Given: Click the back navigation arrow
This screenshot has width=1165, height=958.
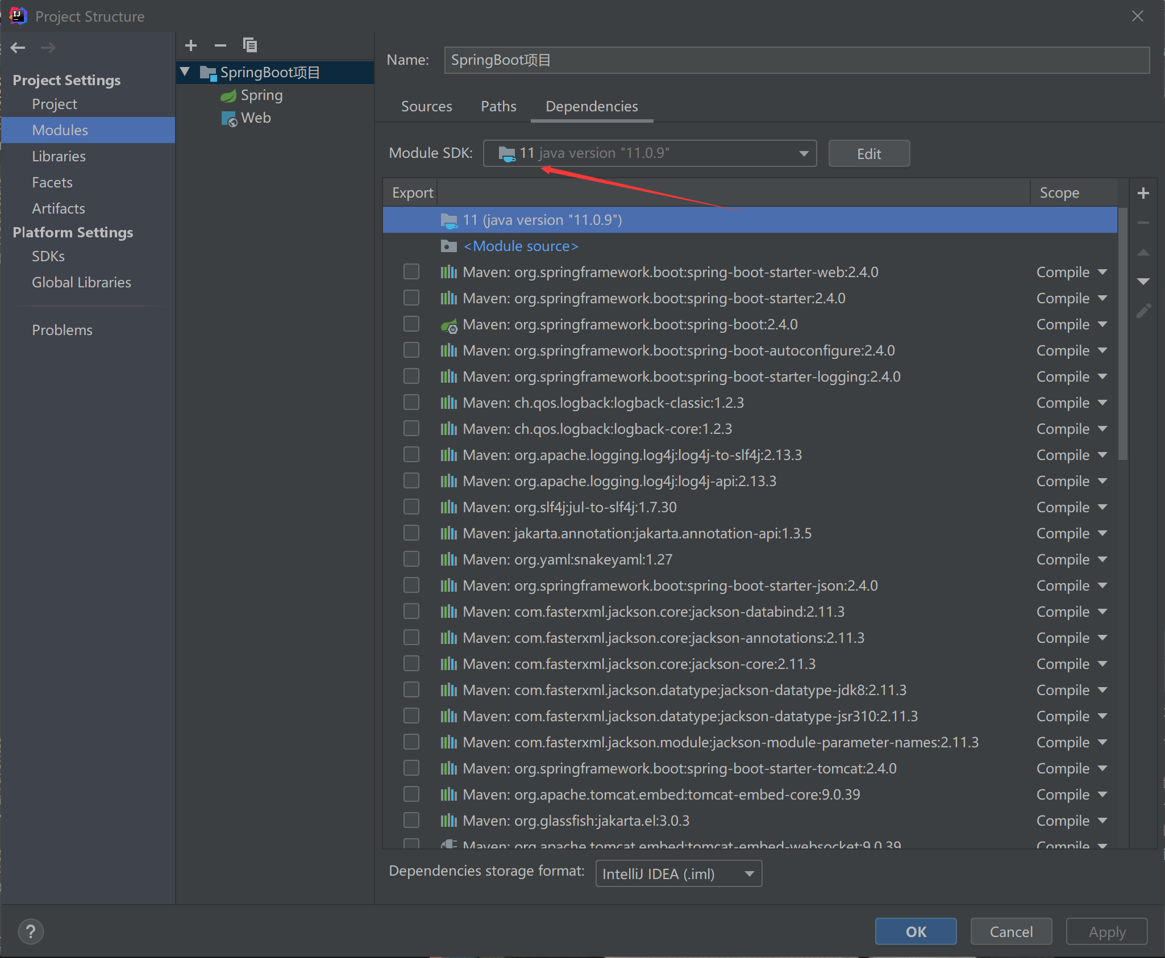Looking at the screenshot, I should tap(18, 48).
